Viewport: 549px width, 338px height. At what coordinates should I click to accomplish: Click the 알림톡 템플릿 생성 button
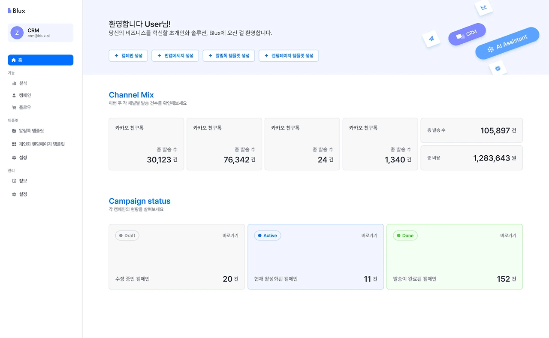click(229, 56)
